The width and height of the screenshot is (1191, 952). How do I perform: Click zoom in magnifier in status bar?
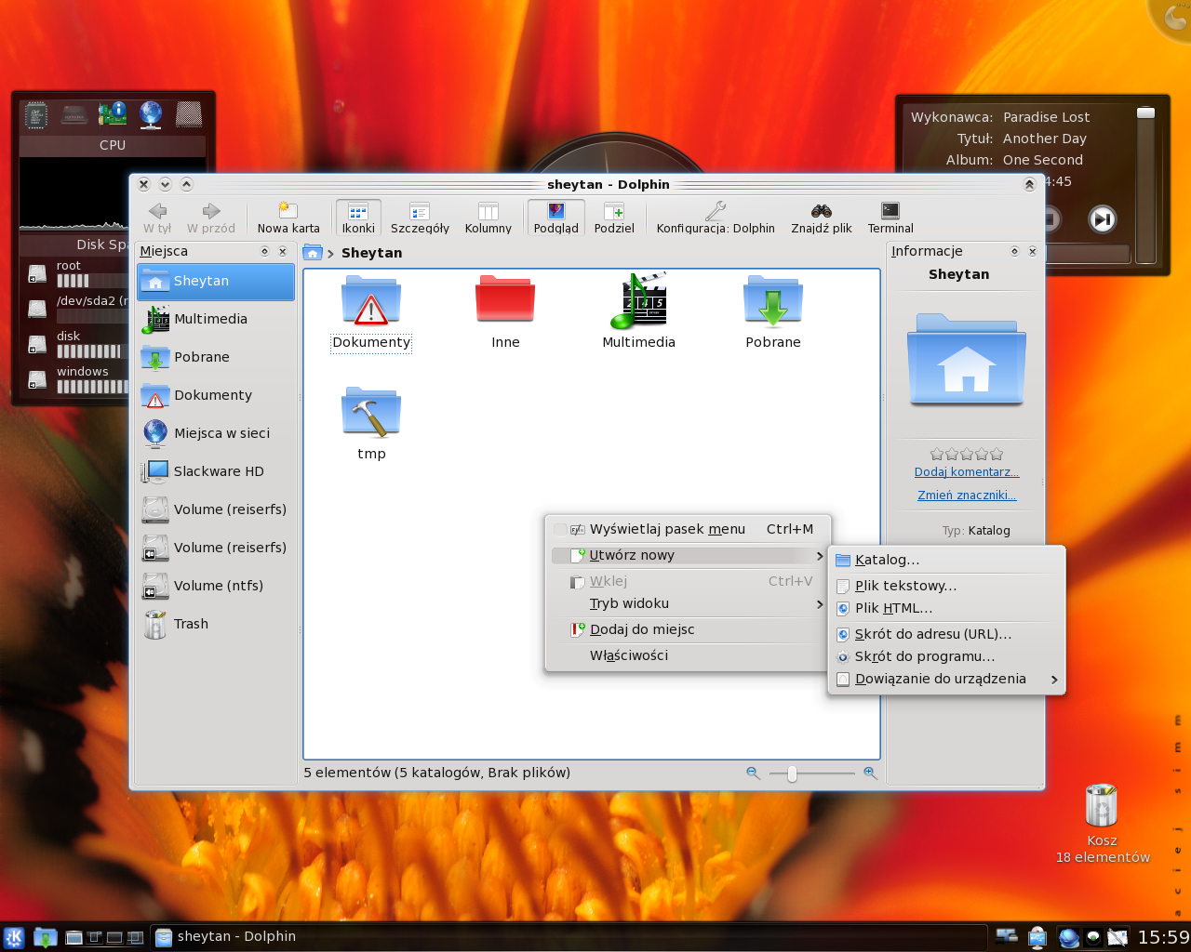point(870,773)
